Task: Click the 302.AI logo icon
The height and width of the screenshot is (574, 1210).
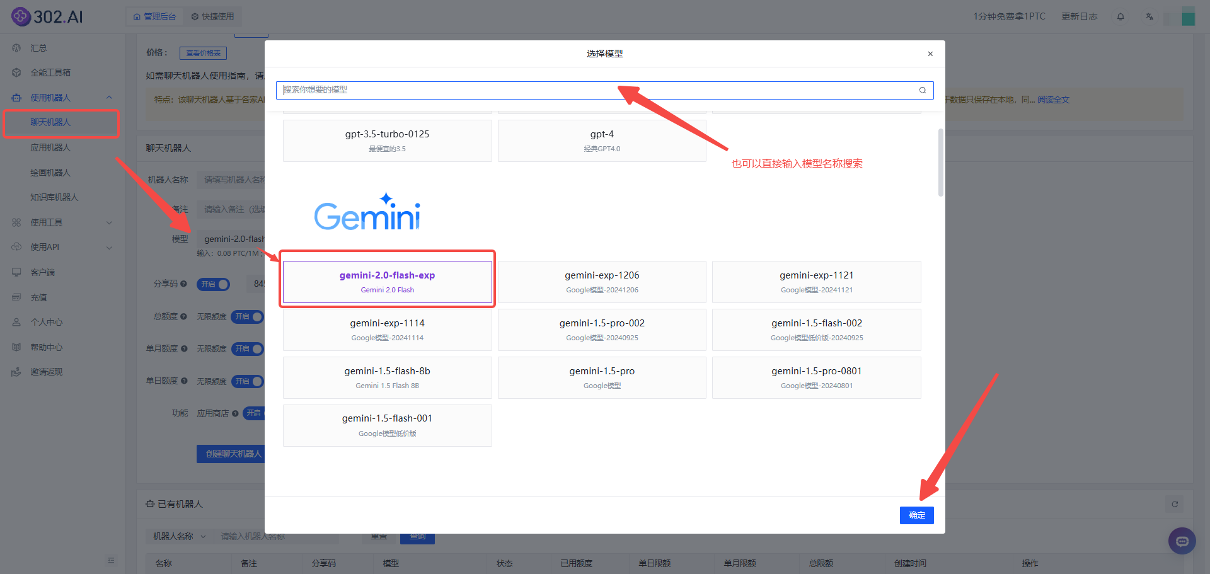Action: 21,16
